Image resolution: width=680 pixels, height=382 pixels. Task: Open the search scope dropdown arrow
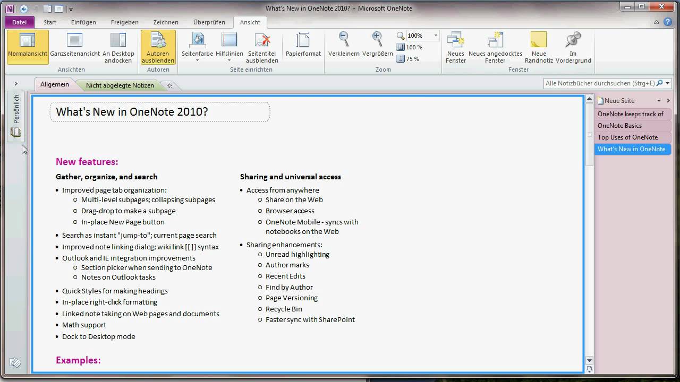(668, 83)
